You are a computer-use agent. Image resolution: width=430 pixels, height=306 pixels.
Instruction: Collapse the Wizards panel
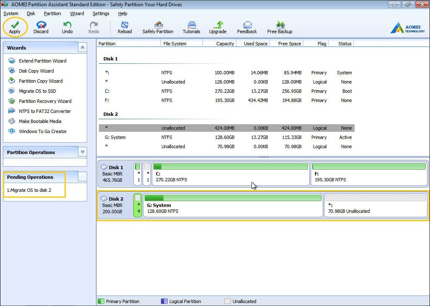83,47
